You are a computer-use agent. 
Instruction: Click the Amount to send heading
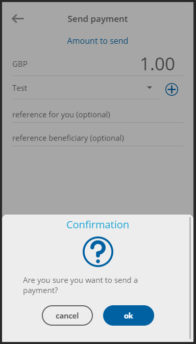coord(97,41)
